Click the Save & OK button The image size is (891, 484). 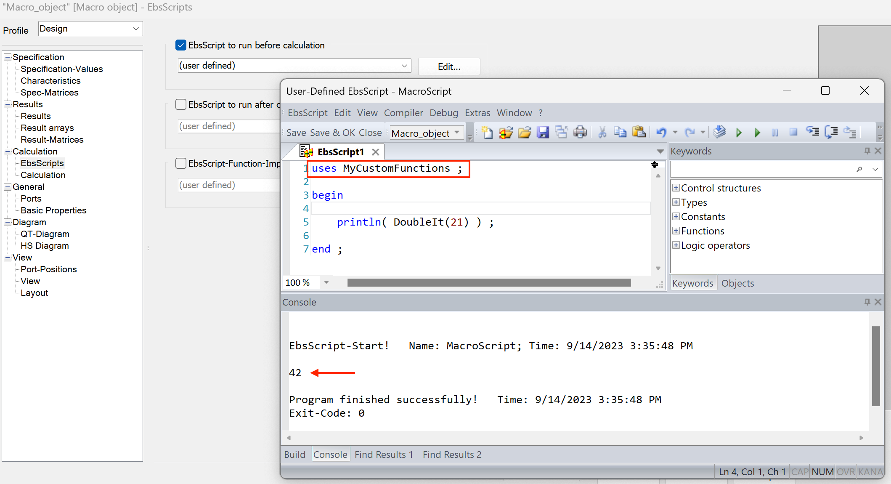[332, 133]
